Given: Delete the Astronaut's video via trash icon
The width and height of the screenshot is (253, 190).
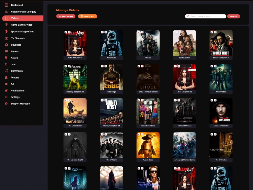Looking at the screenshot, I should (x=106, y=32).
